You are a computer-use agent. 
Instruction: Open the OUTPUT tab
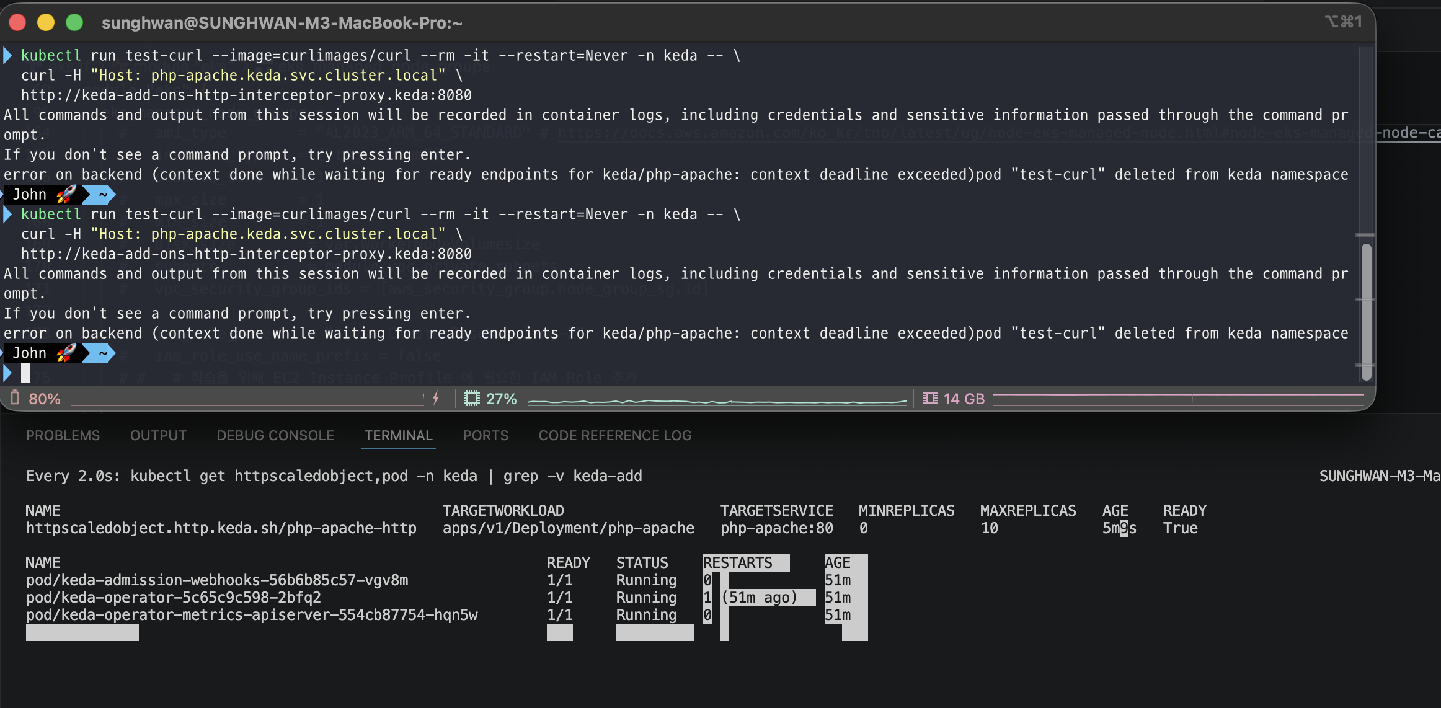[158, 435]
